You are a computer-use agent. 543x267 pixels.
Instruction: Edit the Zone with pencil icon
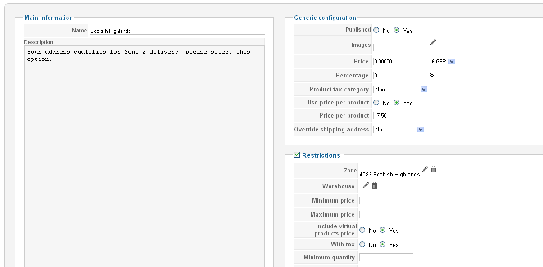coord(425,169)
